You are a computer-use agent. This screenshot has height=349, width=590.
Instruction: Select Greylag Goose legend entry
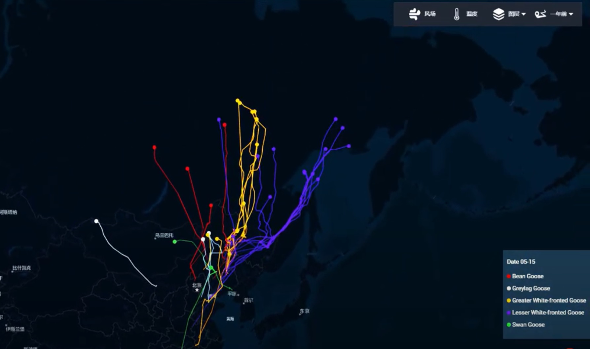tap(531, 288)
